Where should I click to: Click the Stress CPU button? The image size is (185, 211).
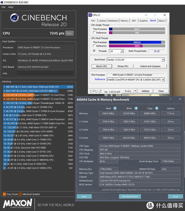coord(123,66)
